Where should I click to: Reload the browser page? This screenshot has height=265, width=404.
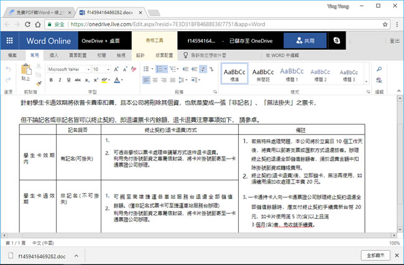point(27,24)
